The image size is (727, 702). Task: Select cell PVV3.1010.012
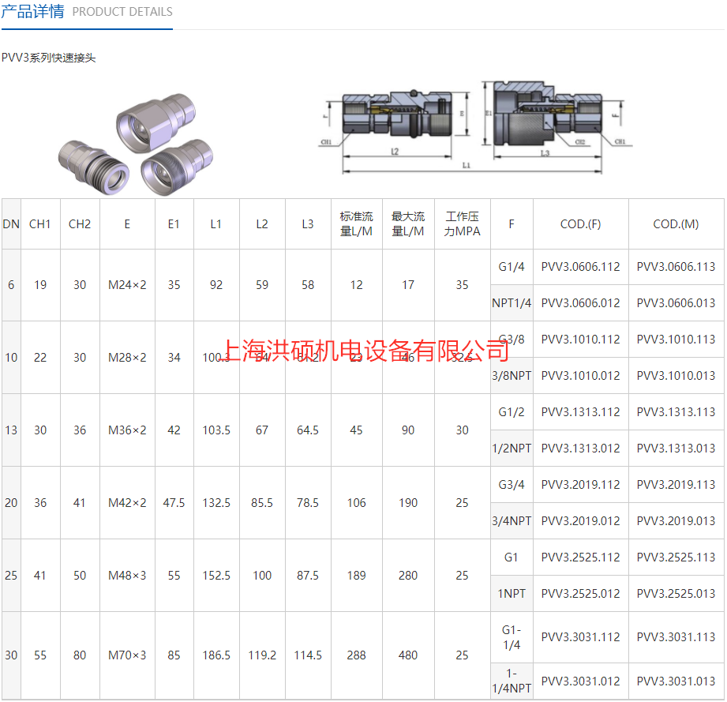pyautogui.click(x=580, y=376)
